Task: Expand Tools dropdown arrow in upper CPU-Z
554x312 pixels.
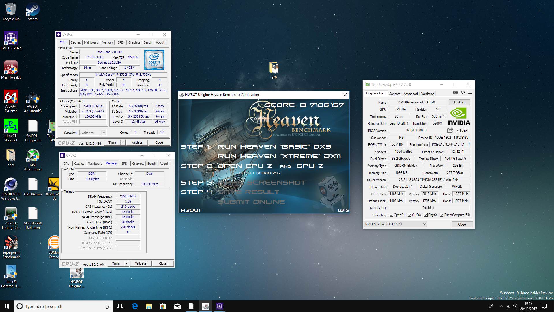Action: tap(123, 142)
